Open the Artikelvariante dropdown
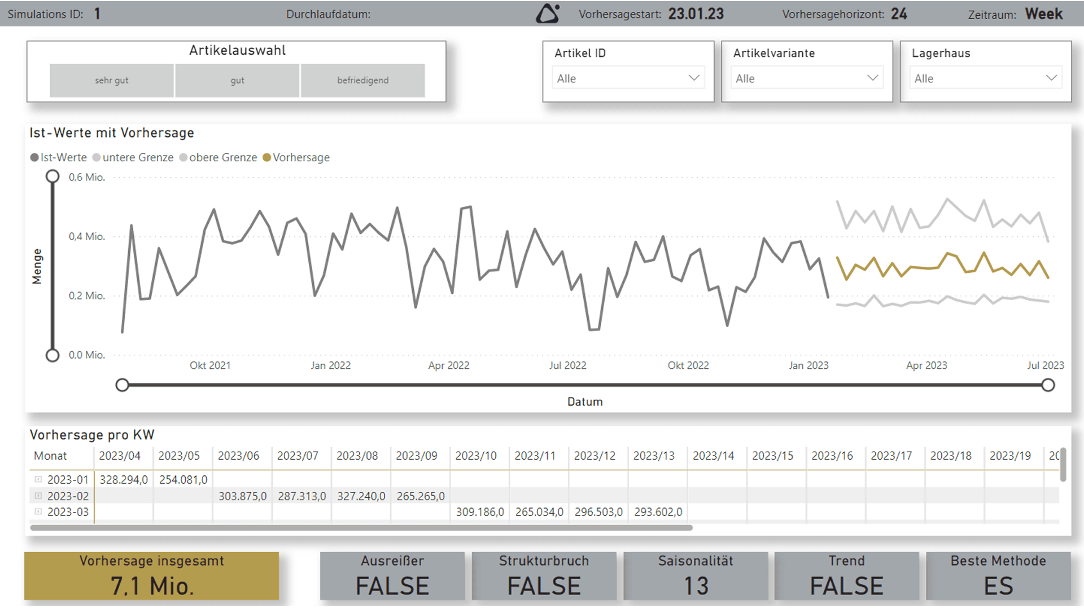This screenshot has height=609, width=1084. 807,78
